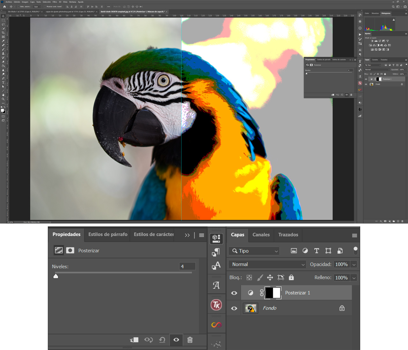The width and height of the screenshot is (408, 350).
Task: Open the Tipo layer filter dropdown
Action: pos(253,251)
